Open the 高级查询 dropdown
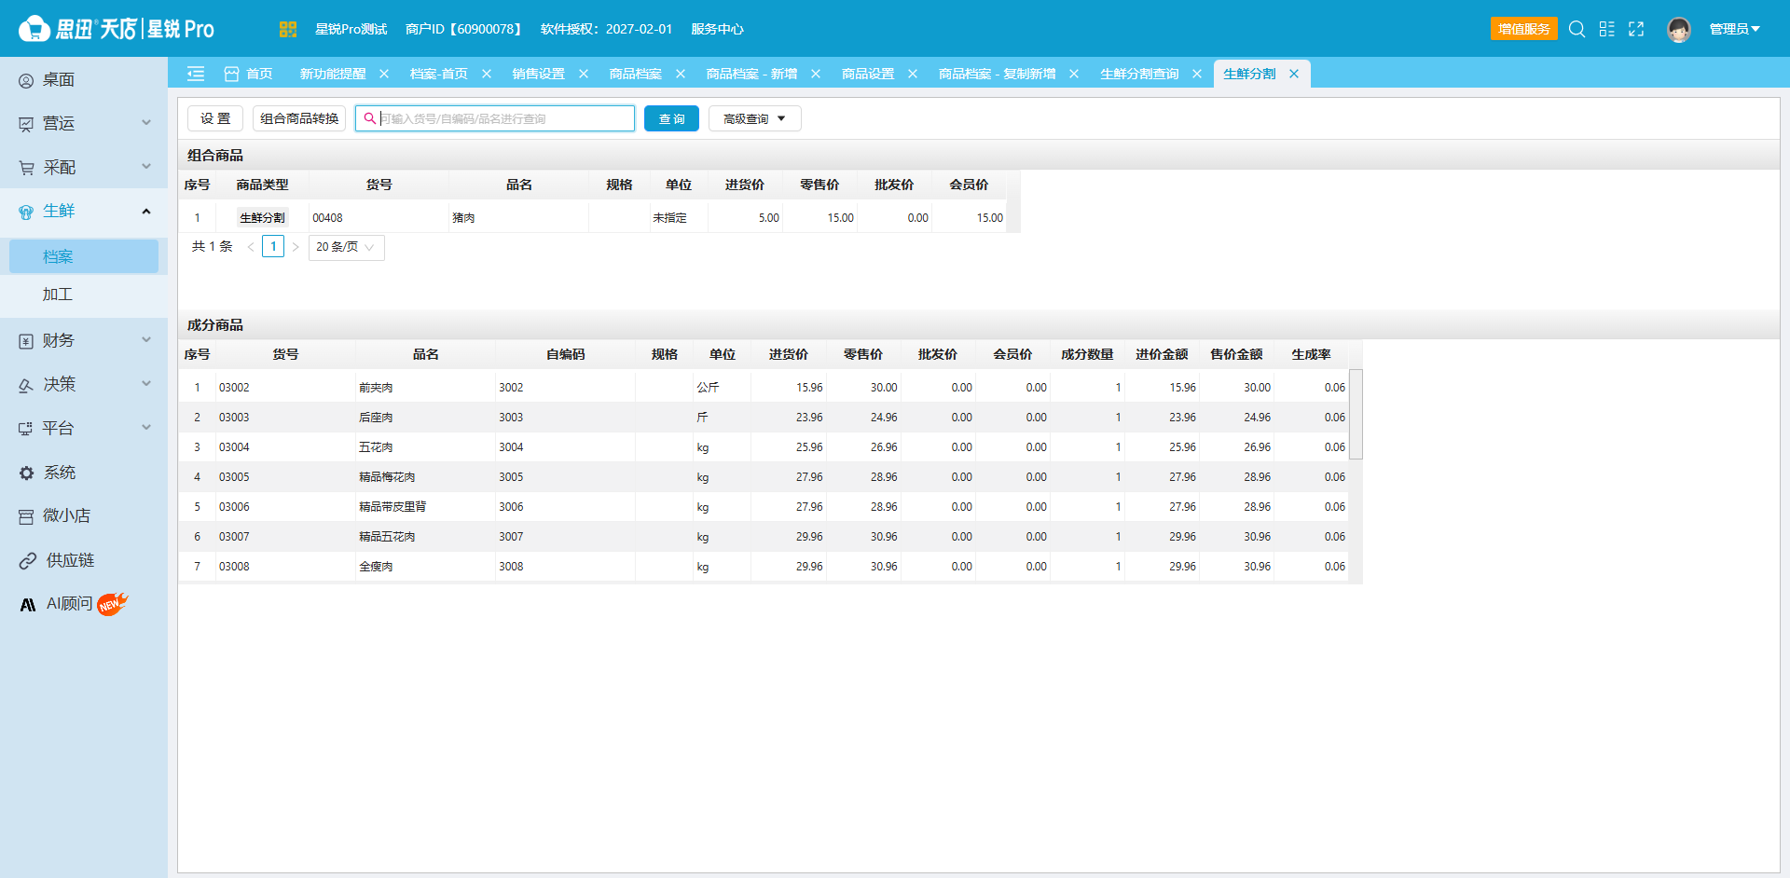This screenshot has height=878, width=1790. 754,118
